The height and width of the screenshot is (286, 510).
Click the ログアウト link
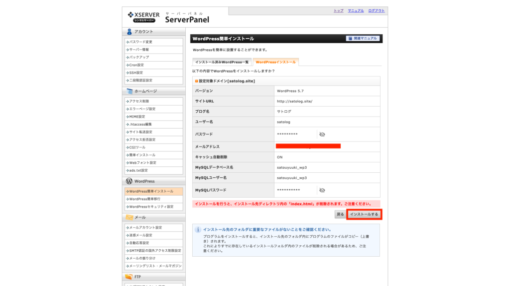click(x=377, y=11)
